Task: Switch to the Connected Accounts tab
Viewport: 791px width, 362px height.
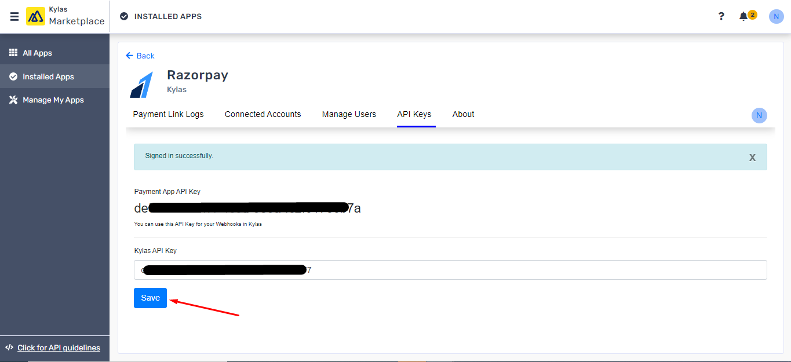Action: point(263,114)
